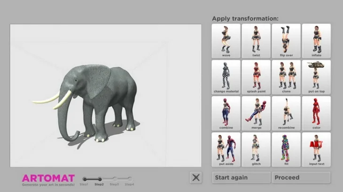343x192 pixels.
Task: Apply the glitch transformation
Action: coord(256,150)
